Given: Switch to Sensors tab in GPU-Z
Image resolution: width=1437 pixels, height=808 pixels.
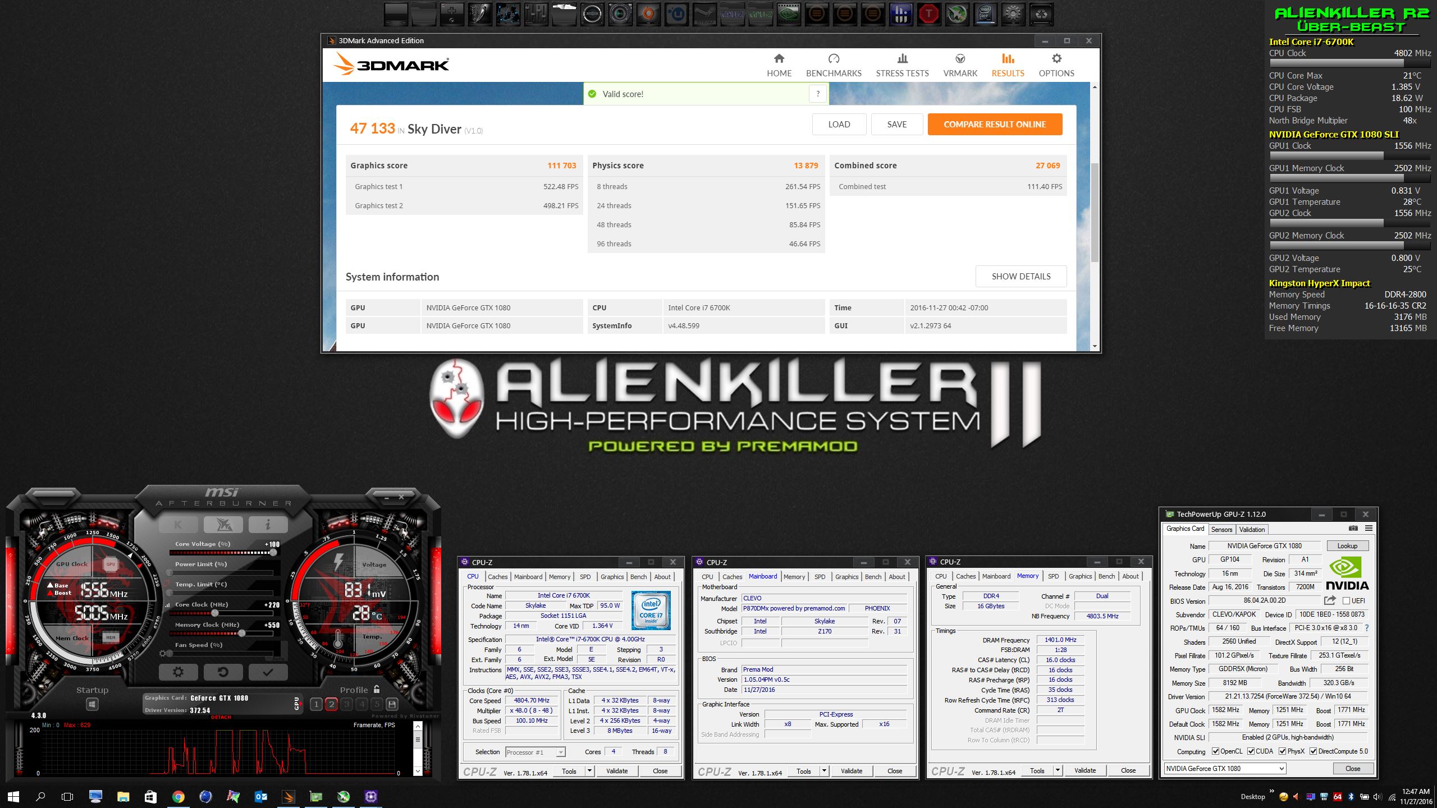Looking at the screenshot, I should [1221, 529].
